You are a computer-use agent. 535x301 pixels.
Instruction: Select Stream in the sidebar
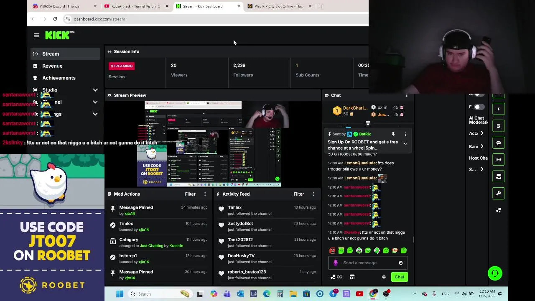[65, 54]
